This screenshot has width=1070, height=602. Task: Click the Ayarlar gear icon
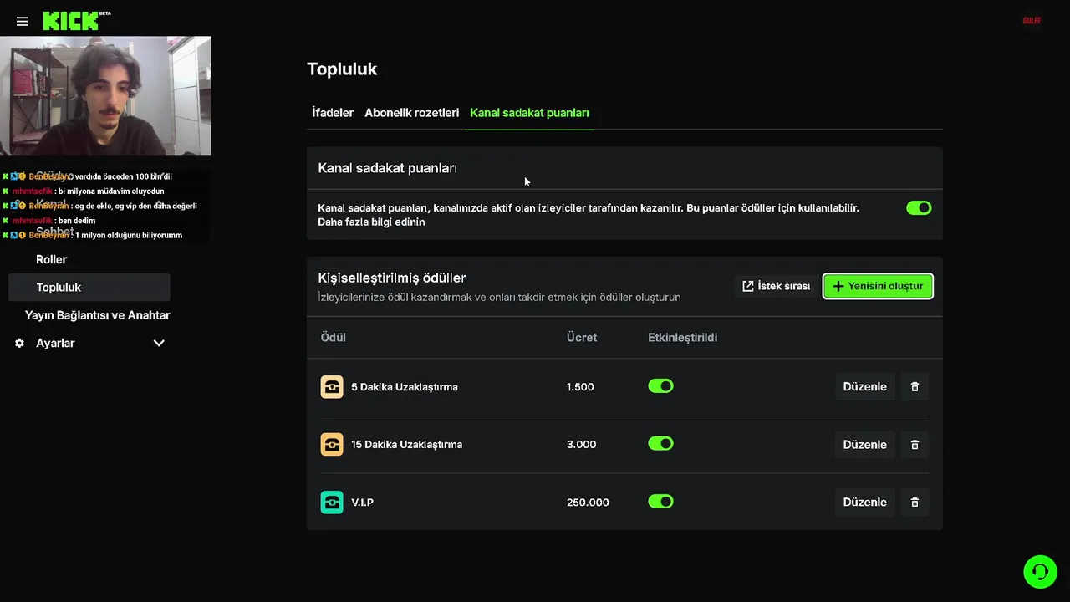[19, 344]
